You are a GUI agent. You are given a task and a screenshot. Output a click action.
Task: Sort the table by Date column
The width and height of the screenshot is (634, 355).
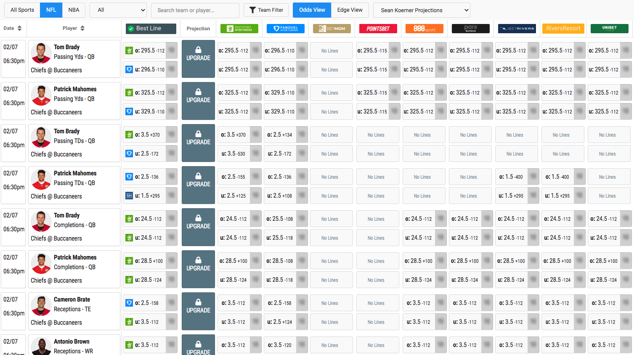pyautogui.click(x=12, y=28)
